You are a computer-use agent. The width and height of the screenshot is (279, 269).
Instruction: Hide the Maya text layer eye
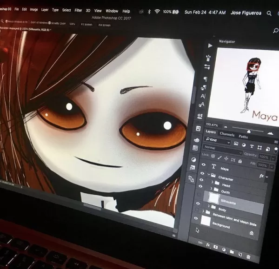click(204, 164)
